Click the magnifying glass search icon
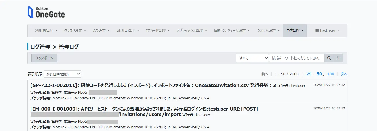This screenshot has width=377, height=131. pos(329,58)
